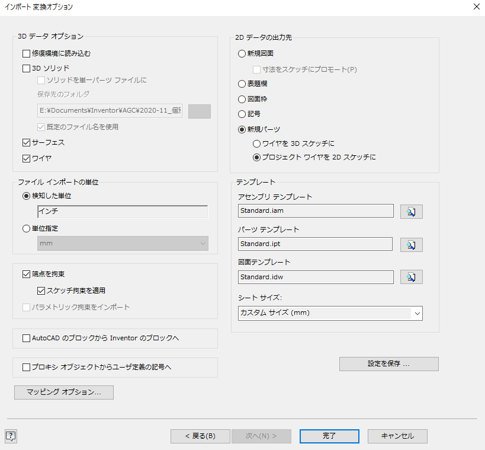
Task: Enable the 修復環境に読み込む checkbox
Action: click(x=27, y=53)
